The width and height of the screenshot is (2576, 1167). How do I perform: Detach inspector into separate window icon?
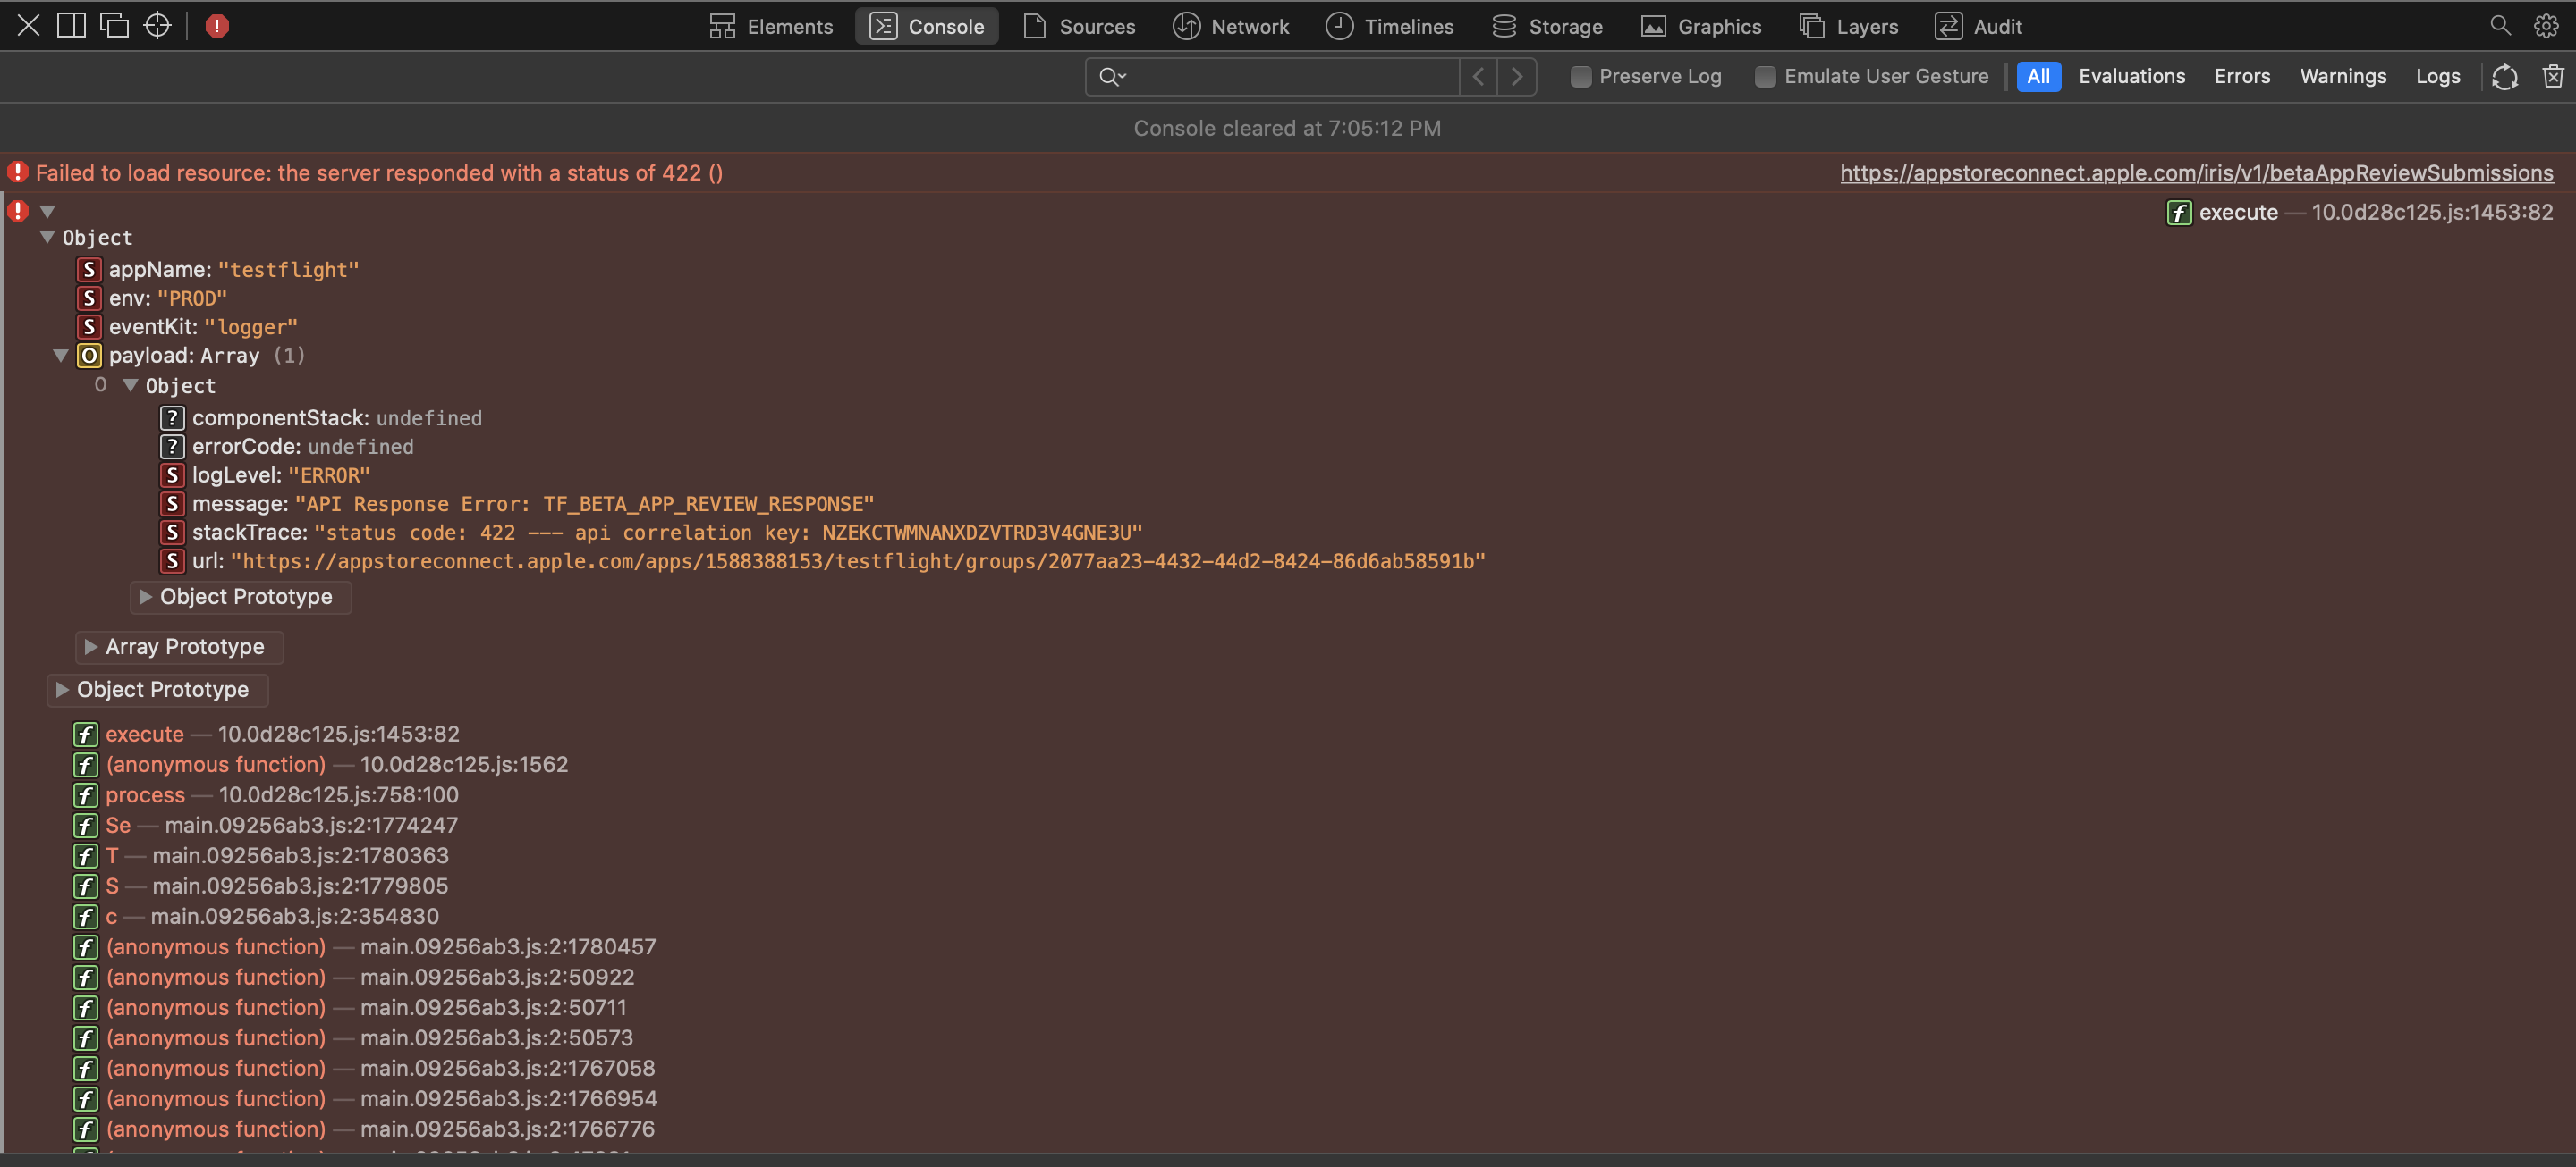point(114,26)
